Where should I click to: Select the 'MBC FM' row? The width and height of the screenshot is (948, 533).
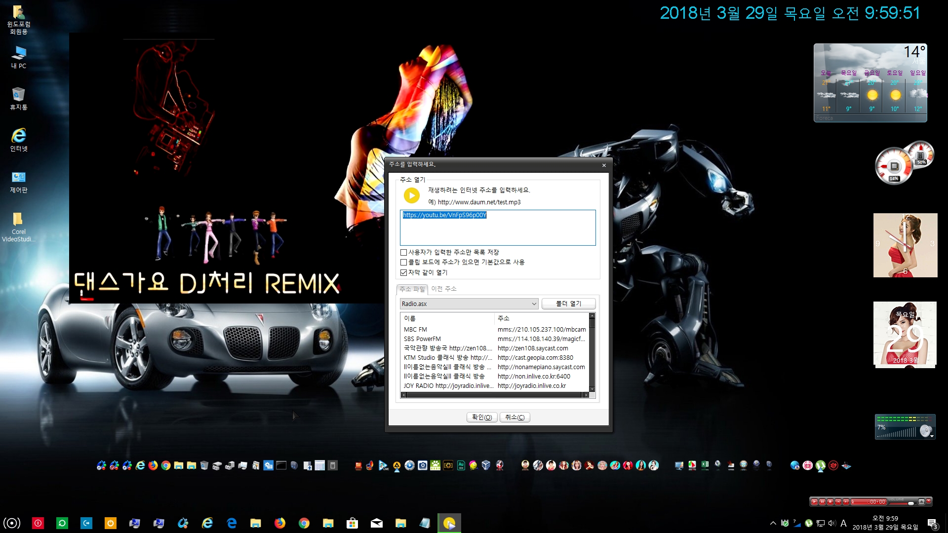[495, 330]
